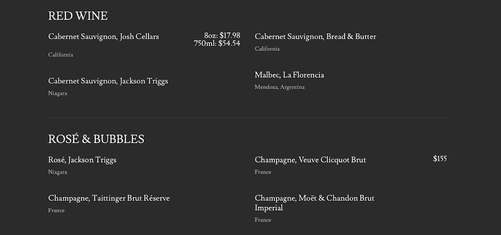Click the 750ml $54.54 bottle price
Screen dimensions: 501x235
click(x=217, y=43)
